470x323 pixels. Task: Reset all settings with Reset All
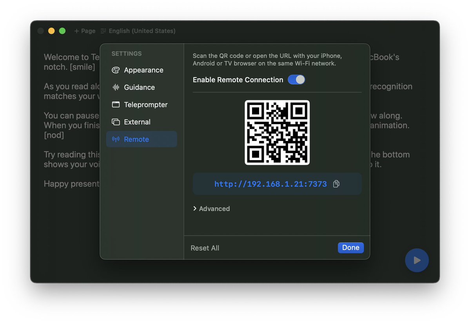coord(205,248)
